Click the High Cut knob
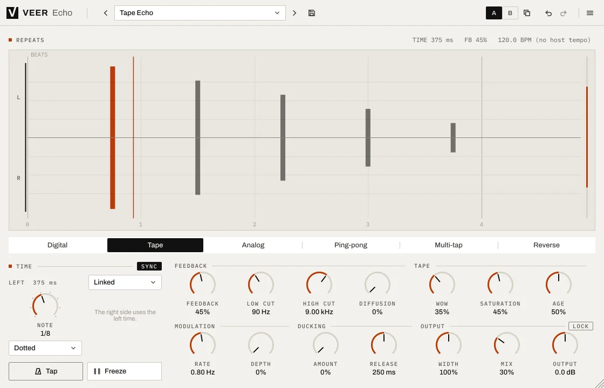The image size is (604, 388). (319, 285)
